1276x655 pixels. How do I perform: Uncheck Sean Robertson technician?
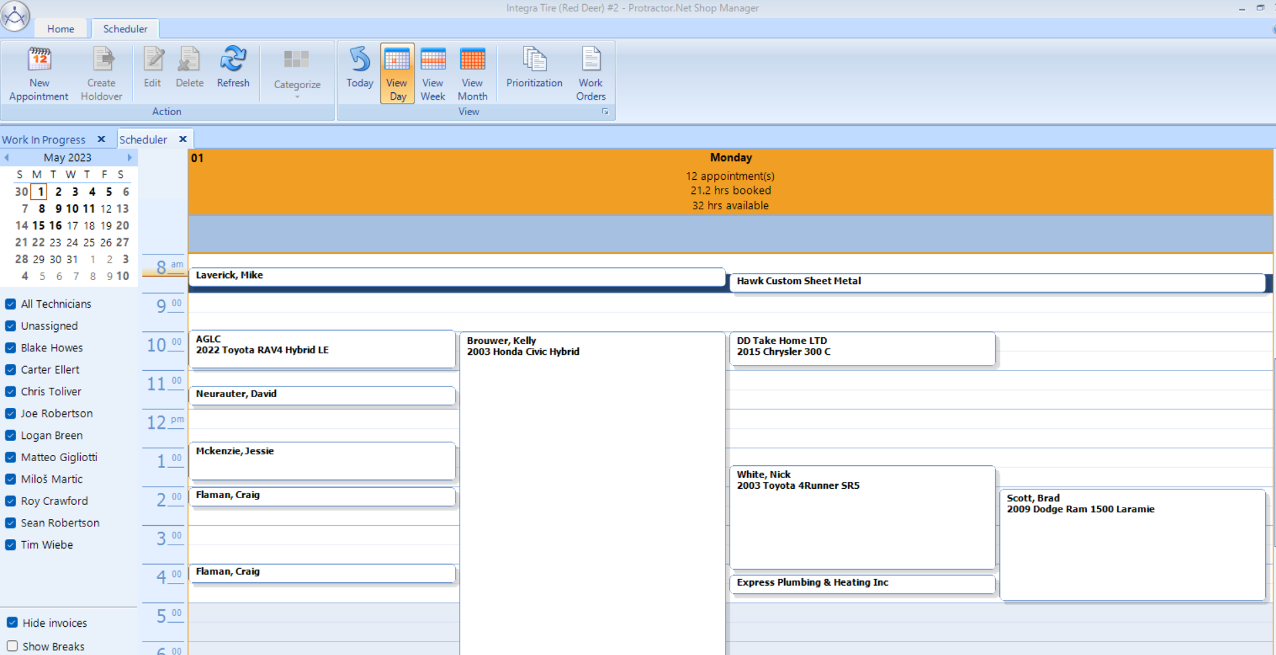click(x=11, y=523)
